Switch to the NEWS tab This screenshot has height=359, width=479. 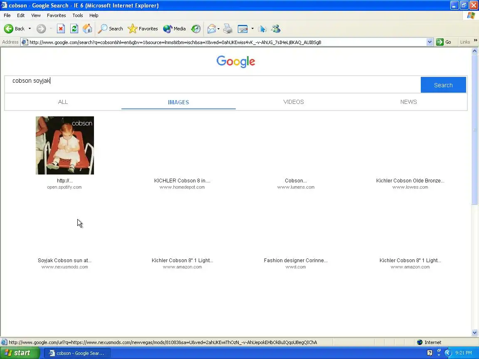(x=408, y=102)
